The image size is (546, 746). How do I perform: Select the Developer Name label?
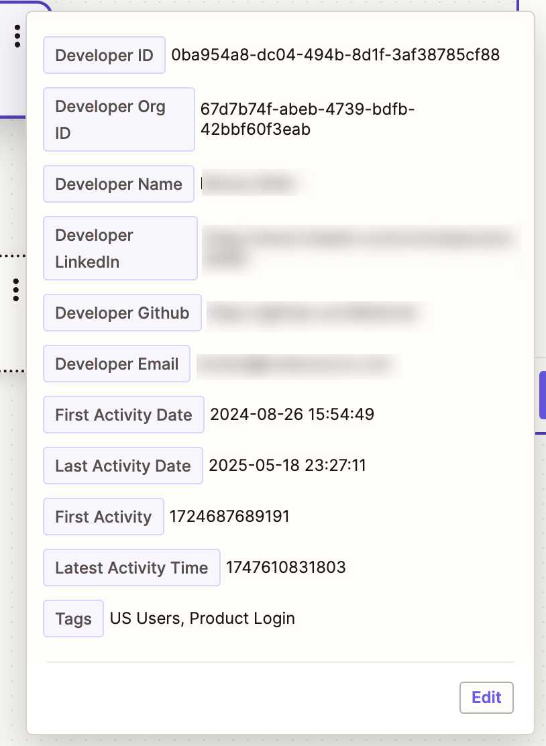click(x=119, y=184)
